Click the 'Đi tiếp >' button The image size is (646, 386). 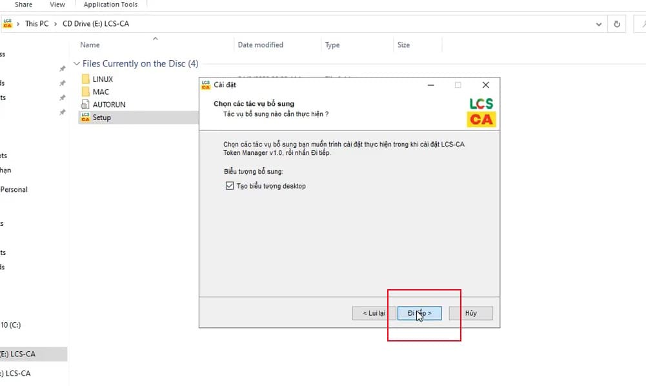pos(419,313)
